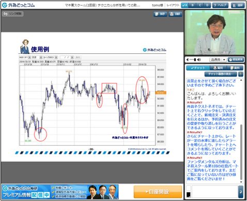Click the save (保存) icon button above slide
Screen dimensions: 247x201
coord(160,14)
